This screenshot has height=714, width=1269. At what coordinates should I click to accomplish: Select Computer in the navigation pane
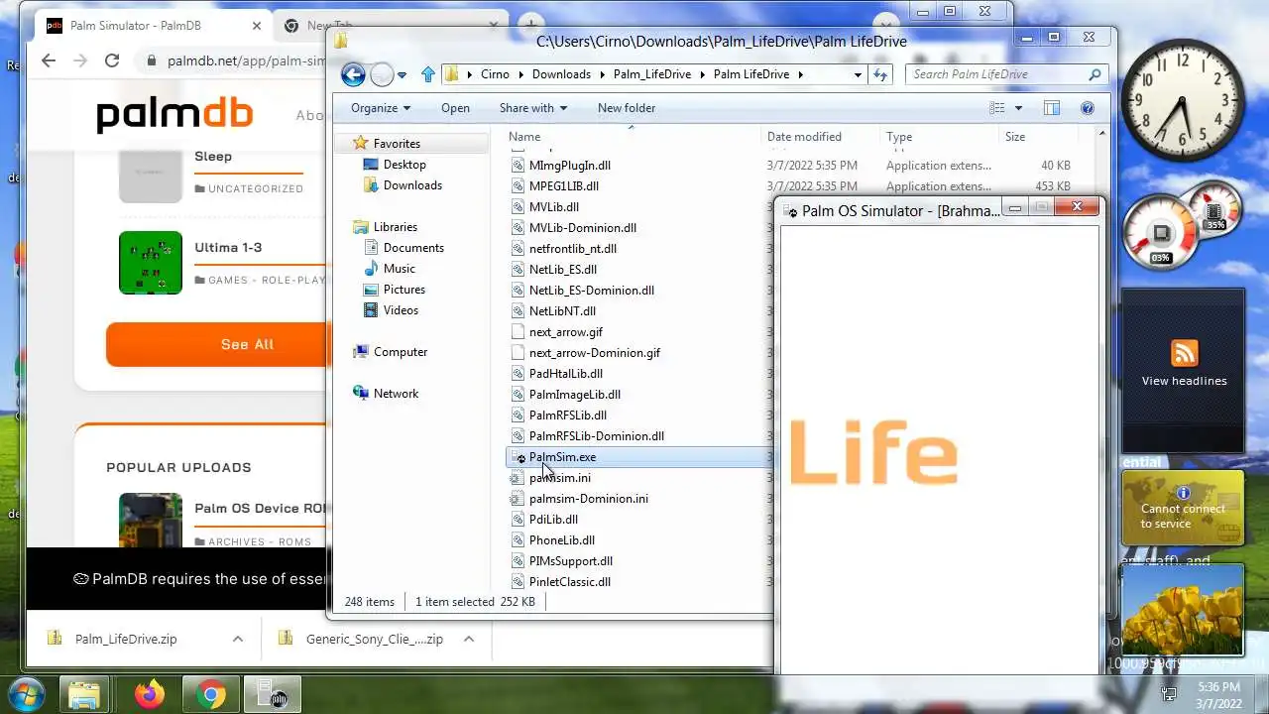click(x=401, y=352)
